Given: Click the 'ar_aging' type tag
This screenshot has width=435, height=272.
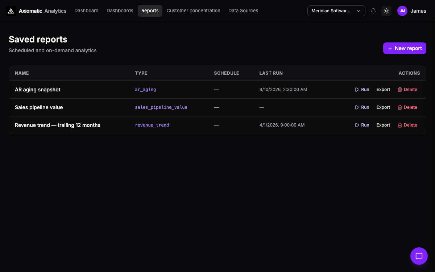Looking at the screenshot, I should tap(145, 90).
